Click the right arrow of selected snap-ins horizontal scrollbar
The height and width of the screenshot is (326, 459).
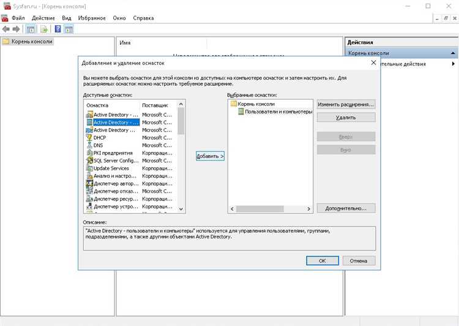308,209
